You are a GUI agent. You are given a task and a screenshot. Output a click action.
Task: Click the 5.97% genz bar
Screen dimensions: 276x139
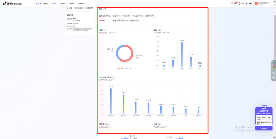tap(186, 111)
